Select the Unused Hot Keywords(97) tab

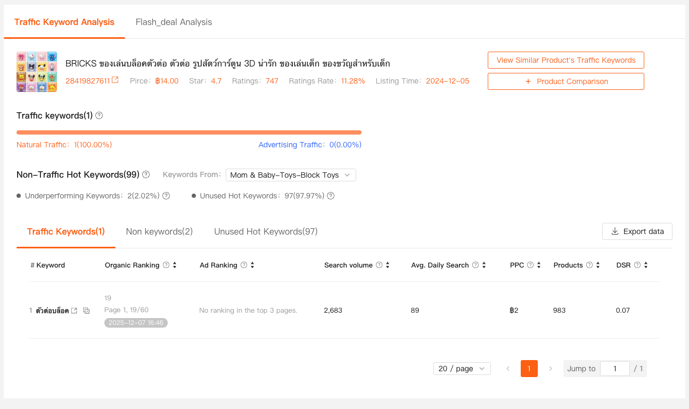tap(266, 231)
